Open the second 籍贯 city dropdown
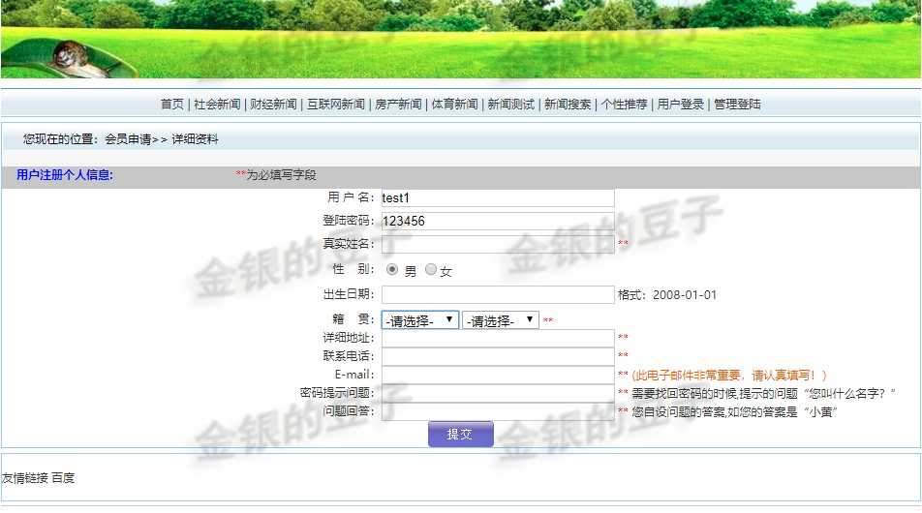The image size is (922, 513). 501,320
